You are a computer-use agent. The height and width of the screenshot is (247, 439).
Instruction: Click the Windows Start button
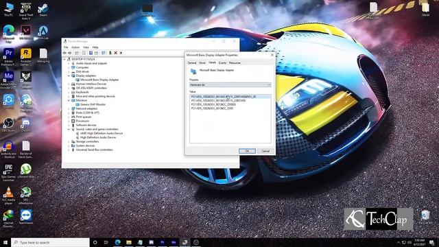click(x=5, y=242)
